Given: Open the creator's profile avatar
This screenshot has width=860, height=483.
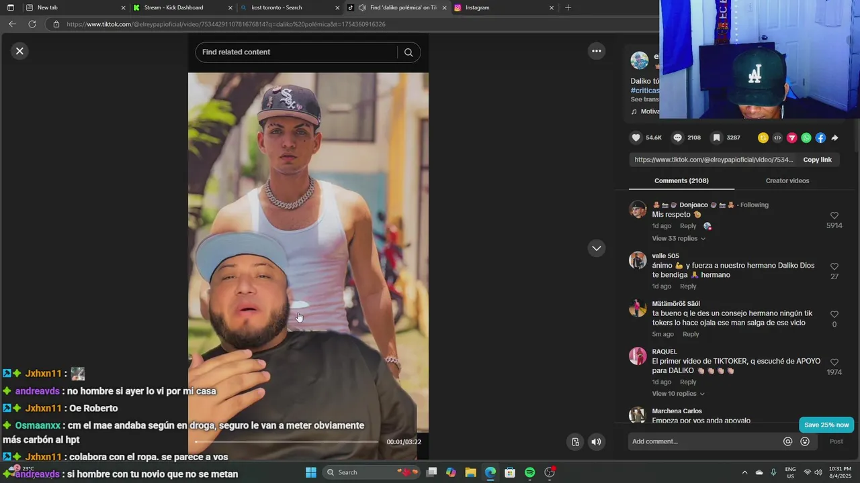Looking at the screenshot, I should (640, 60).
